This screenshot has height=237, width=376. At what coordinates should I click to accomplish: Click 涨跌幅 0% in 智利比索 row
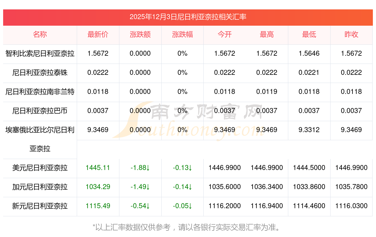182,54
